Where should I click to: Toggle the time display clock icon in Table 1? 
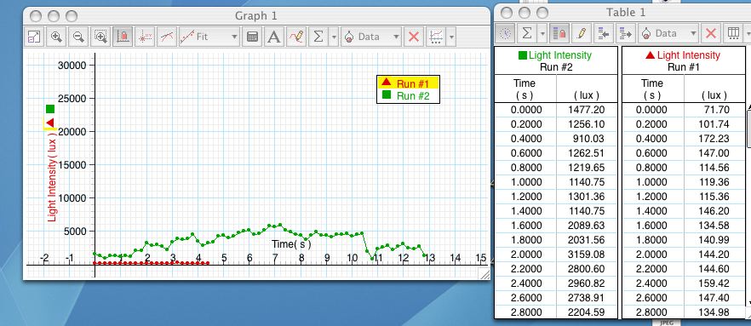(x=506, y=33)
